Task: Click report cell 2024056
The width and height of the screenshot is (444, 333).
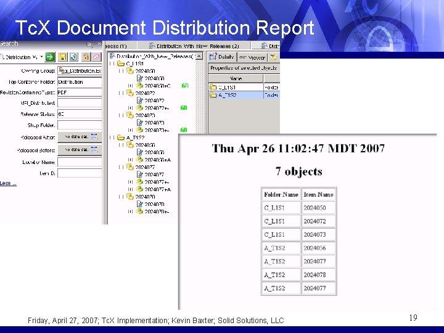Action: point(318,248)
